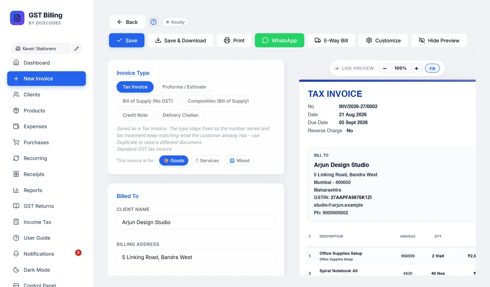This screenshot has width=490, height=287.
Task: Print the invoice
Action: pyautogui.click(x=234, y=40)
